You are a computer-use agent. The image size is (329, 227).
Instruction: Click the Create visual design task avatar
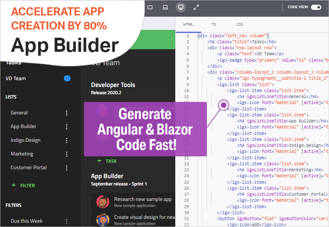tap(103, 220)
